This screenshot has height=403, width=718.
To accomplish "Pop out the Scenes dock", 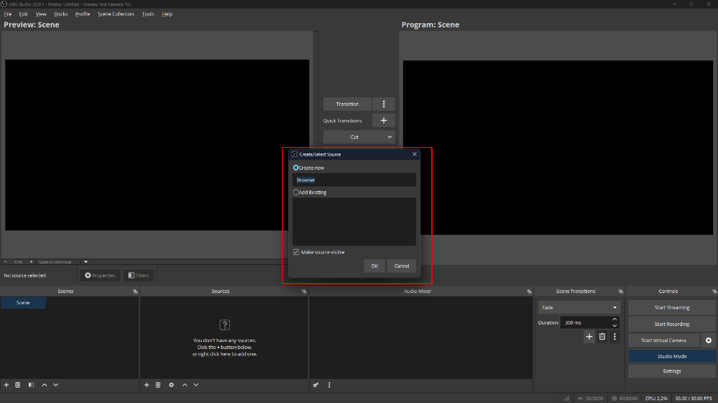I will [x=135, y=292].
